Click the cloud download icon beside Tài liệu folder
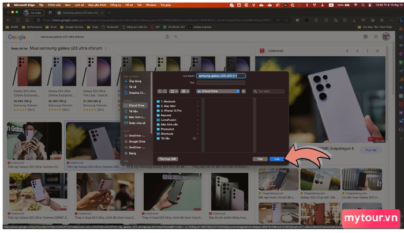 [x=194, y=139]
